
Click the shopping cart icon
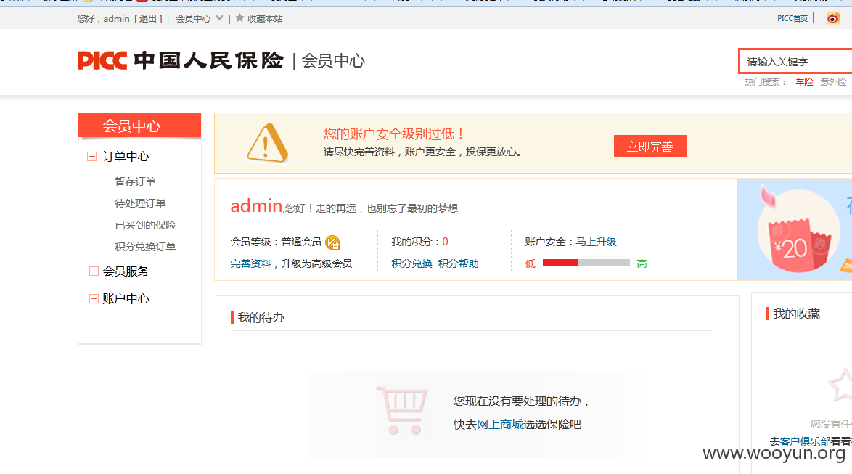401,410
